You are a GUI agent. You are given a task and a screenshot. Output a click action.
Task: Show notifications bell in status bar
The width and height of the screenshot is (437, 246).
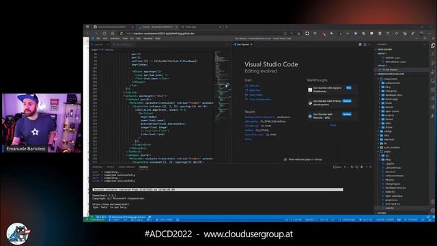coord(429,220)
